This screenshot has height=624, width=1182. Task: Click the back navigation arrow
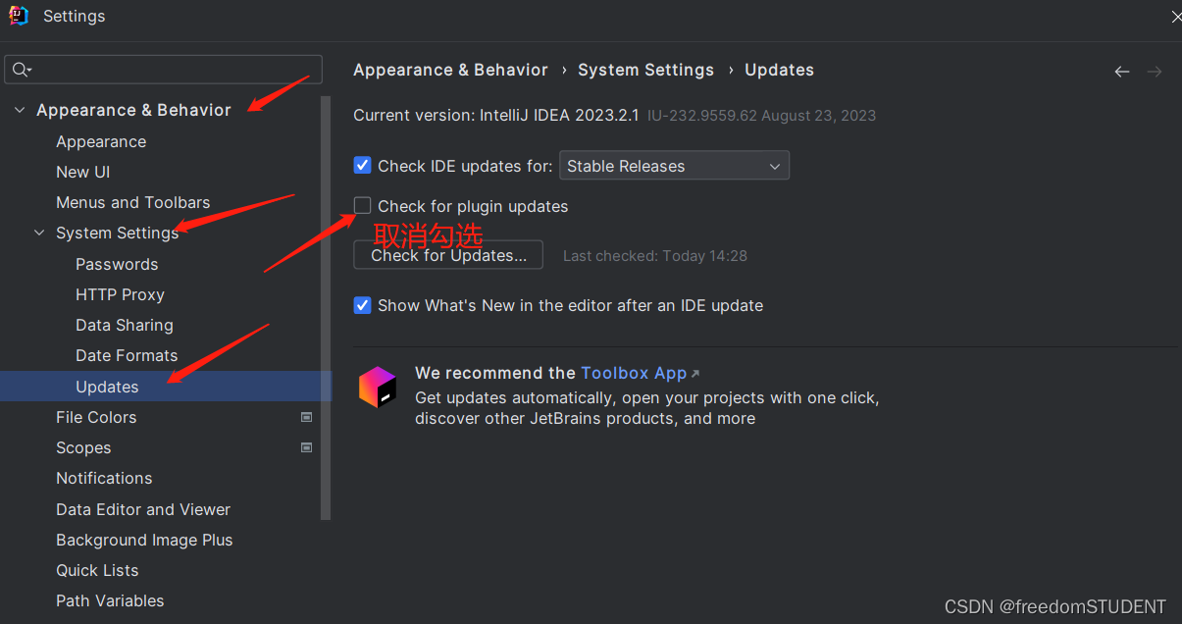point(1121,71)
